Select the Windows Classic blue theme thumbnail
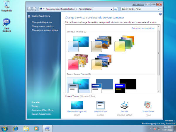Viewport: 176px width, 132px height. (102, 86)
